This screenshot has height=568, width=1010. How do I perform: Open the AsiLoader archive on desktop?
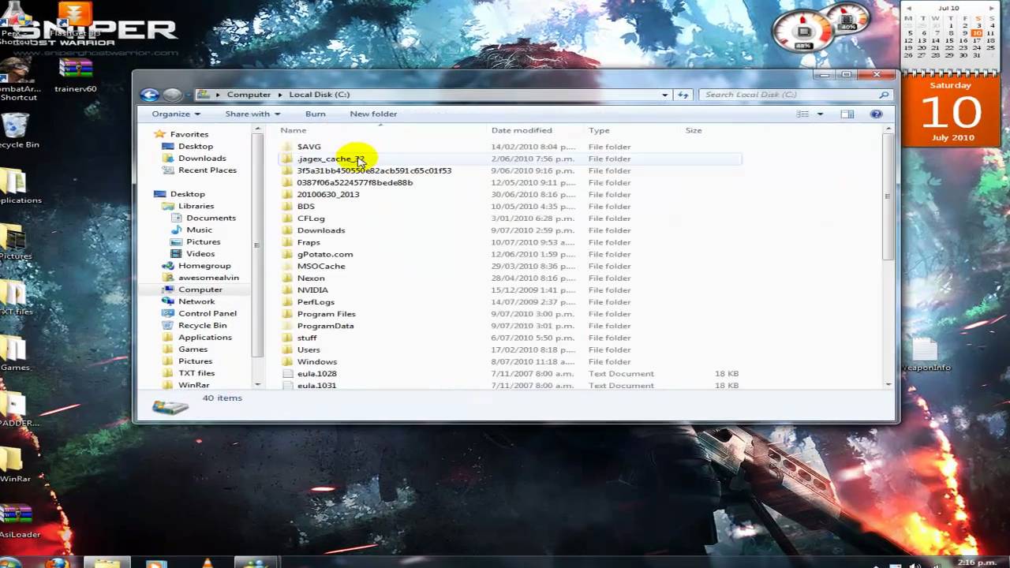[17, 521]
